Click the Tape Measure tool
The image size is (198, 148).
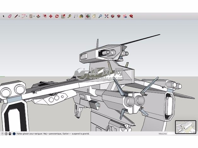[69, 16]
